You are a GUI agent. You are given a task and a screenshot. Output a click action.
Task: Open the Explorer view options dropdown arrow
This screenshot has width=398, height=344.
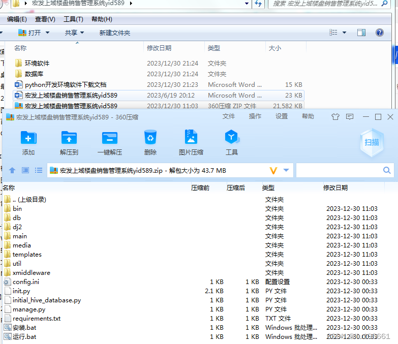pyautogui.click(x=345, y=33)
